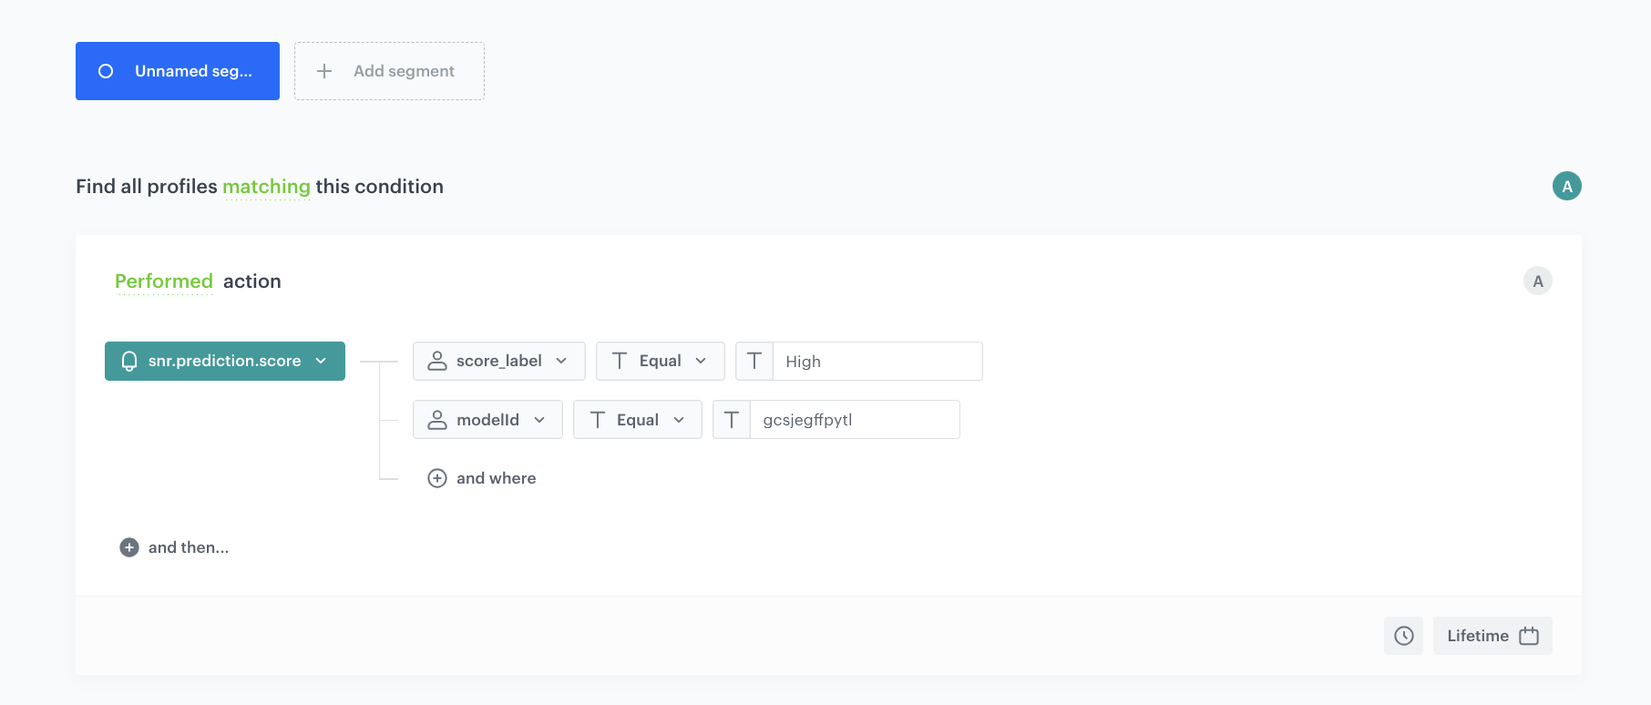Expand the modelId parameter dropdown
Image resolution: width=1651 pixels, height=705 pixels.
click(x=487, y=420)
